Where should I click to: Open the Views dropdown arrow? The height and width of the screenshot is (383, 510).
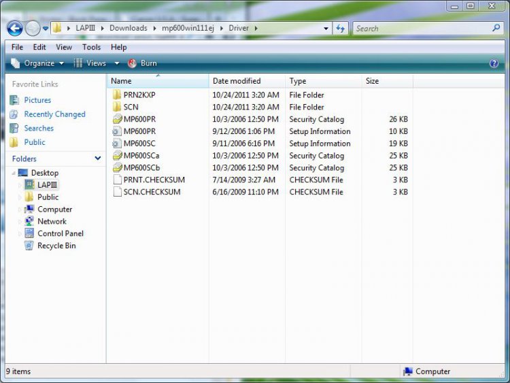[117, 63]
